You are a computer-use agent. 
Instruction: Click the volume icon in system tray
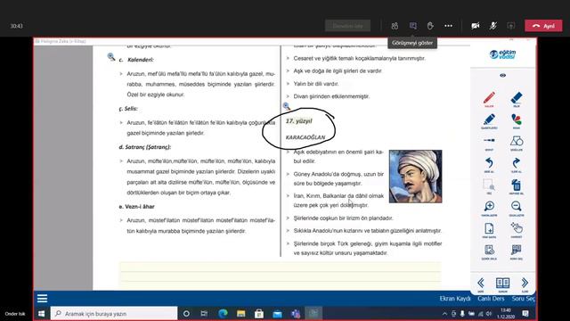[x=489, y=313]
